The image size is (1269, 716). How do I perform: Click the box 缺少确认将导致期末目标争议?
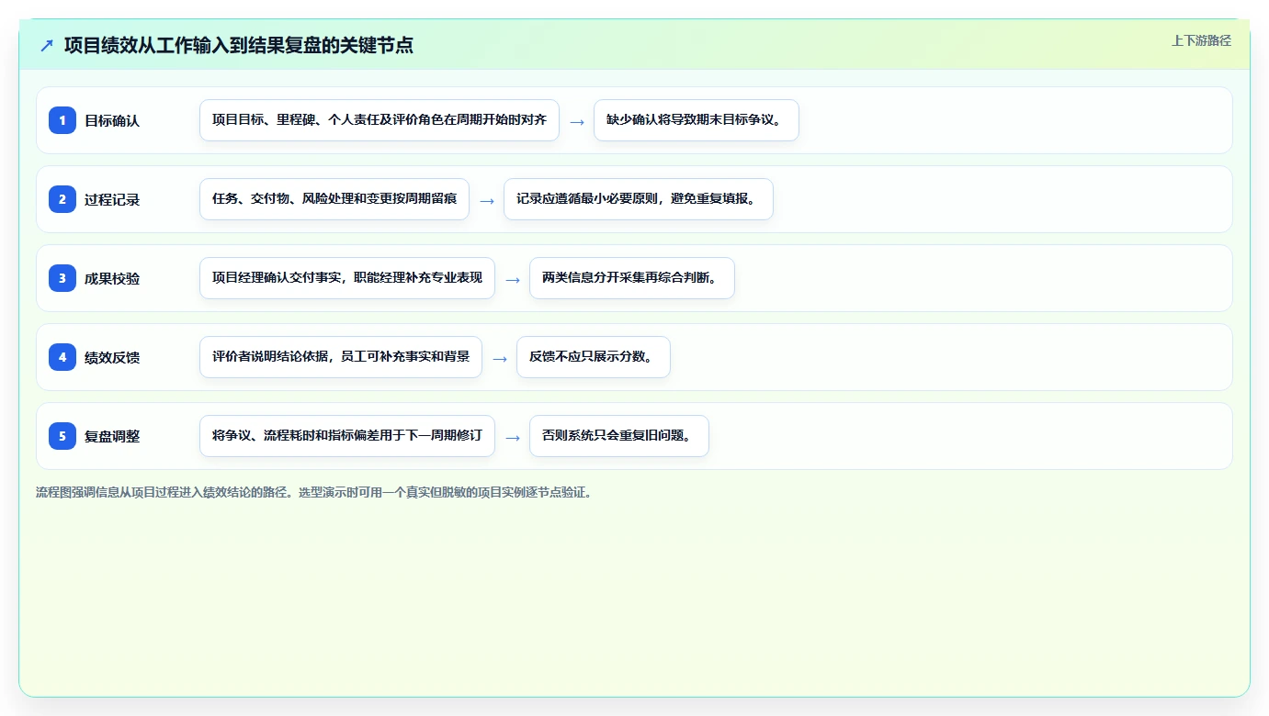tap(697, 120)
